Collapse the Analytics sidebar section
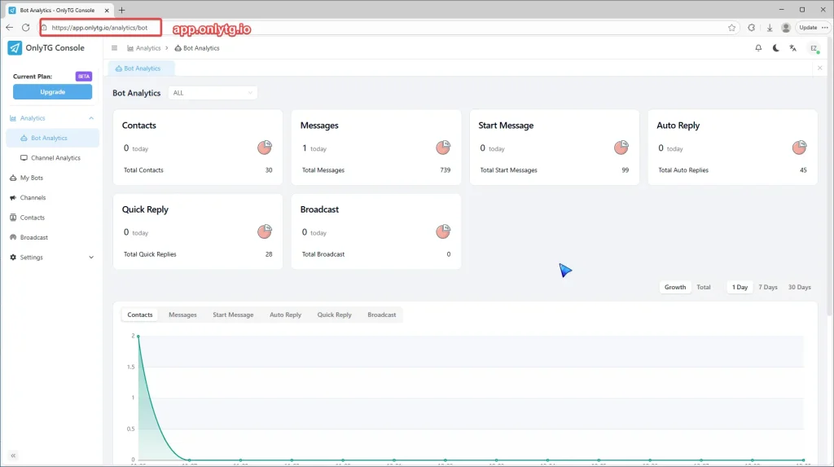Image resolution: width=834 pixels, height=467 pixels. tap(91, 118)
